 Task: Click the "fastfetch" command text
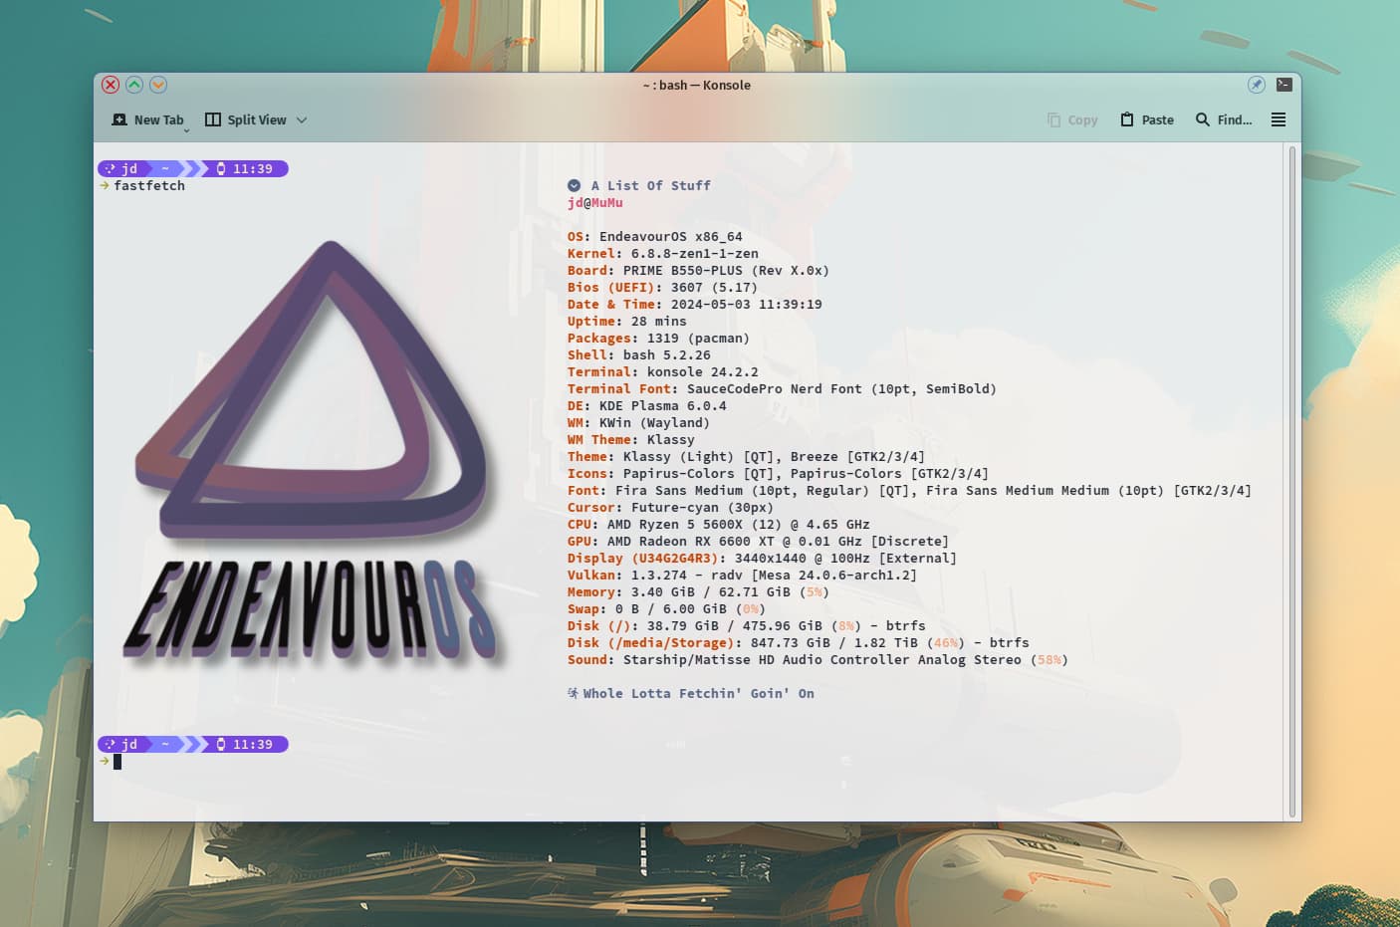[149, 185]
